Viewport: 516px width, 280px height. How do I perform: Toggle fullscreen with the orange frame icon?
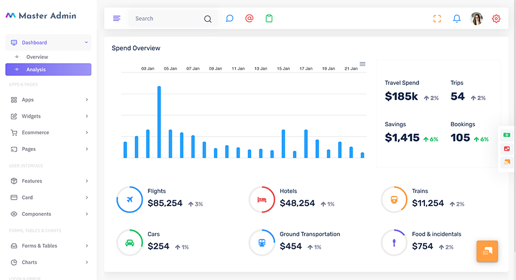click(x=437, y=19)
